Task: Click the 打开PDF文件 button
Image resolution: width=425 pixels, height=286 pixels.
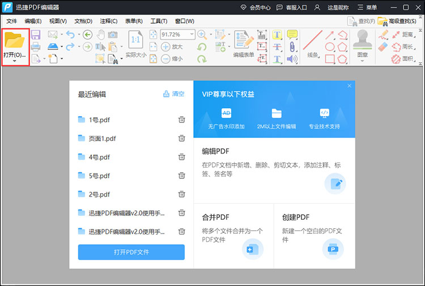Action: pos(131,252)
